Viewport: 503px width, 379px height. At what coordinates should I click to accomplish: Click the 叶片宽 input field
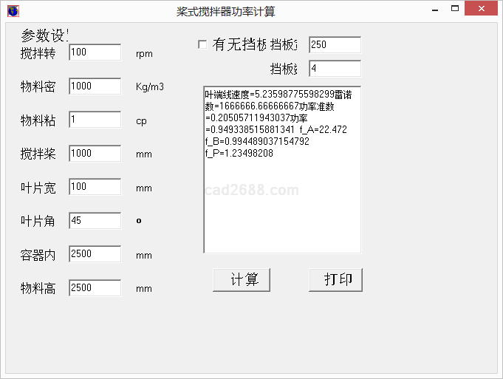95,187
